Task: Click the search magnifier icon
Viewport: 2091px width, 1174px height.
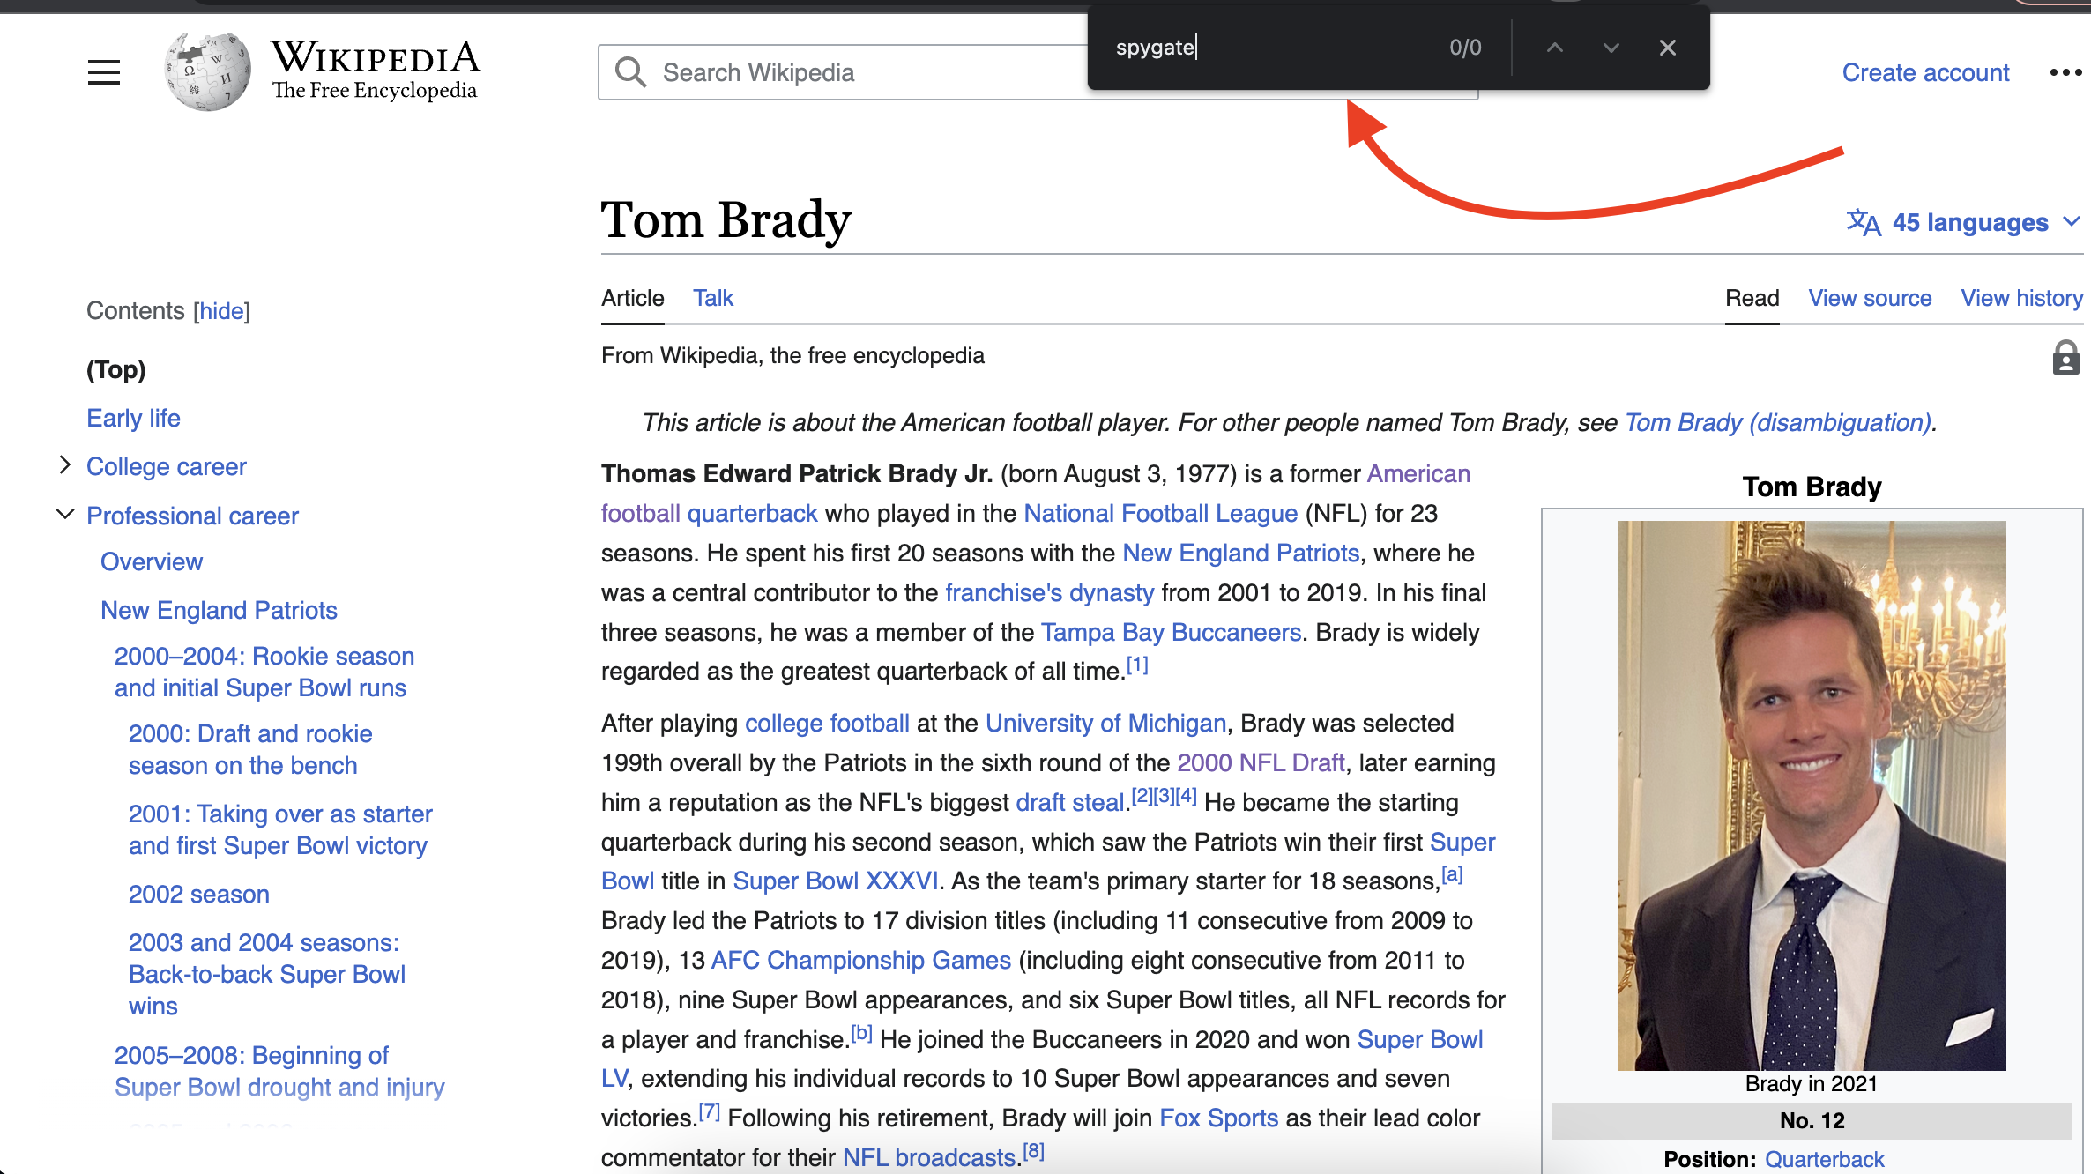Action: (x=630, y=72)
